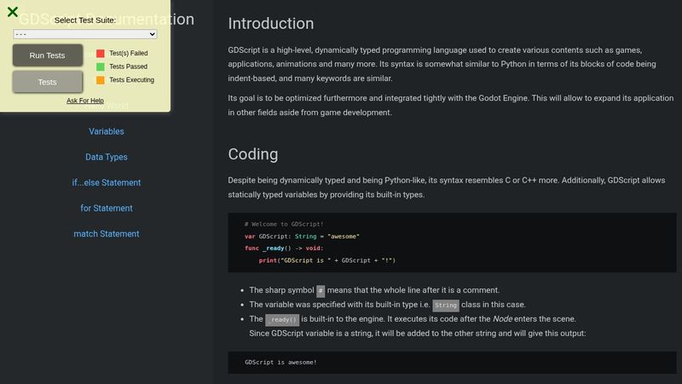Click the inline _ready() code tag
The width and height of the screenshot is (682, 384).
[283, 320]
